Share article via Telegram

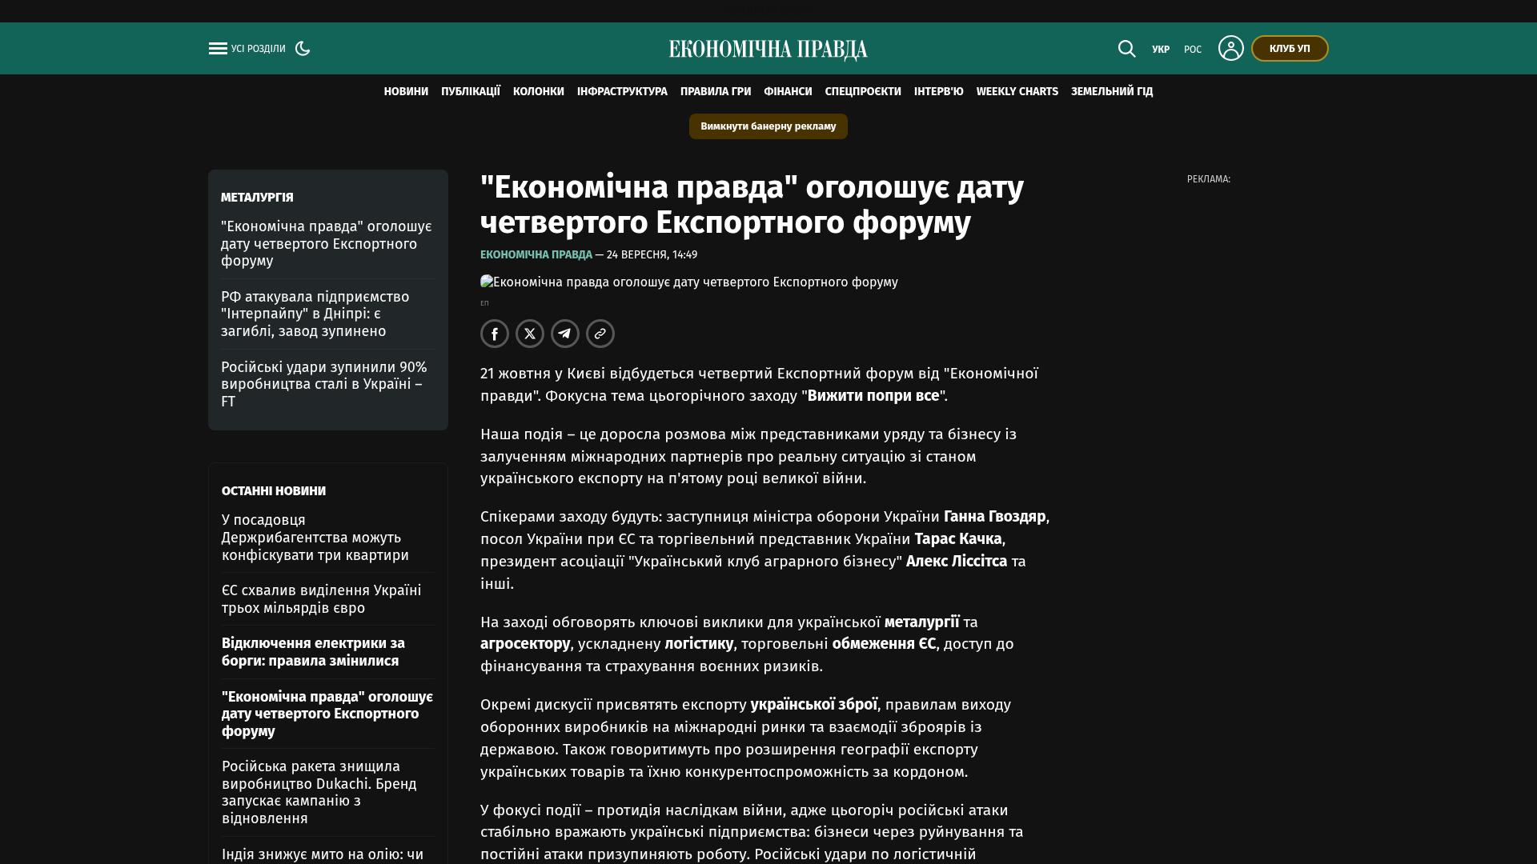565,334
